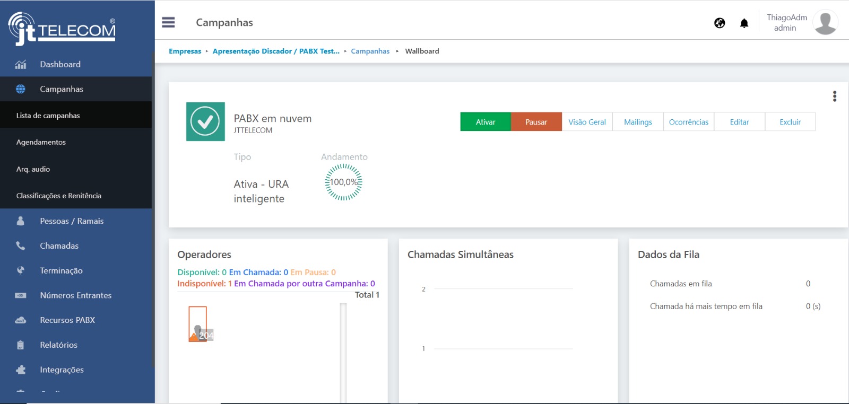Click the Pausar button
Viewport: 849px width, 404px height.
536,121
